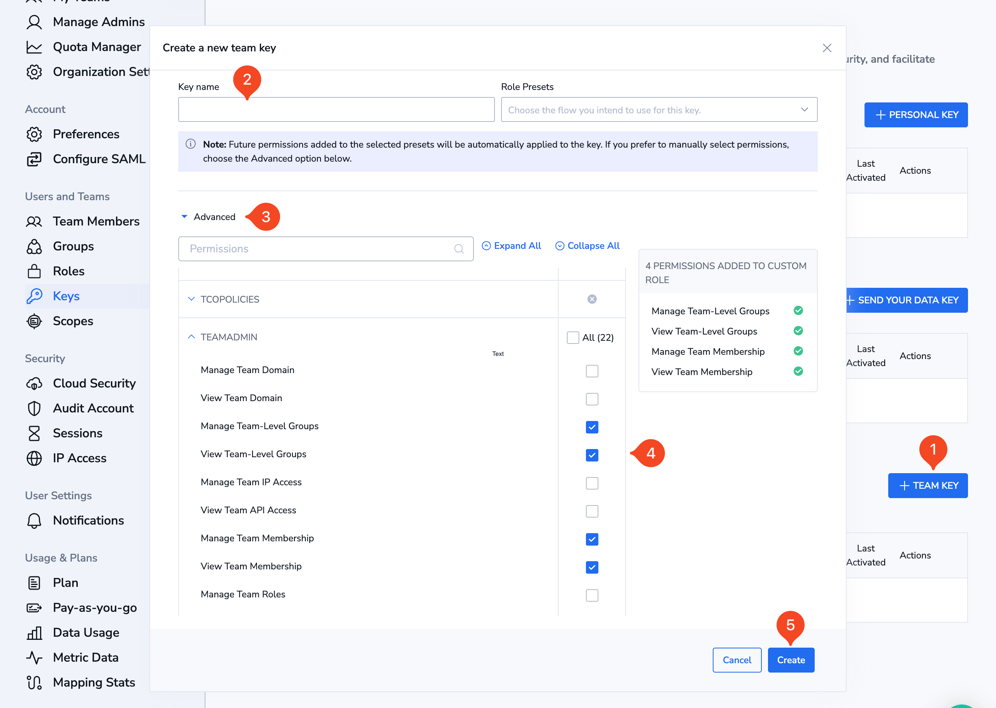Click the Keys key icon
Image resolution: width=996 pixels, height=708 pixels.
pyautogui.click(x=34, y=296)
